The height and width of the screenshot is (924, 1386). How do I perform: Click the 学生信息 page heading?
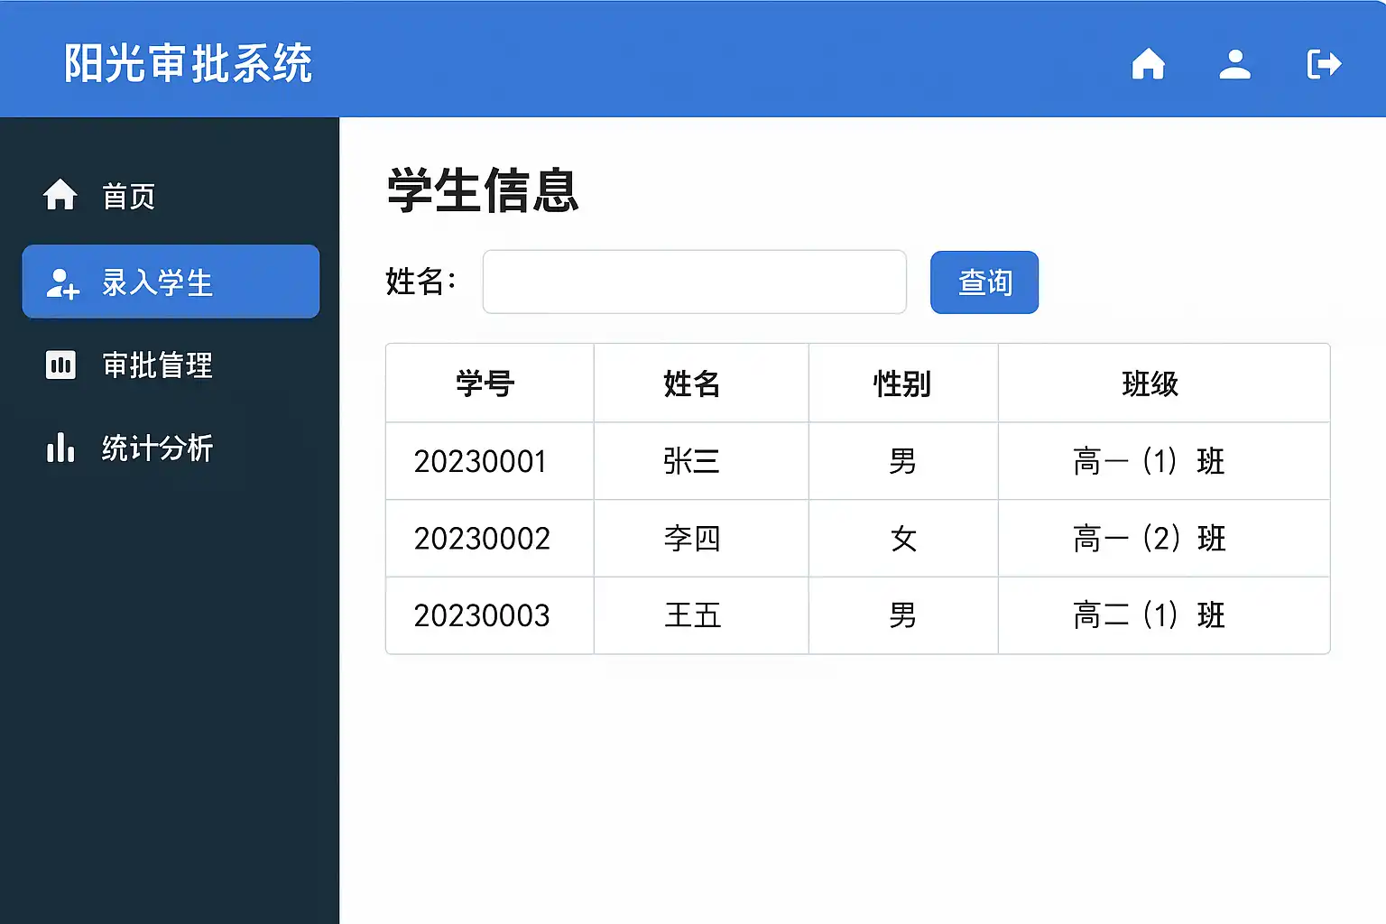[483, 190]
